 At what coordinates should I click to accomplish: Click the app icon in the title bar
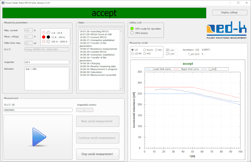coord(3,3)
